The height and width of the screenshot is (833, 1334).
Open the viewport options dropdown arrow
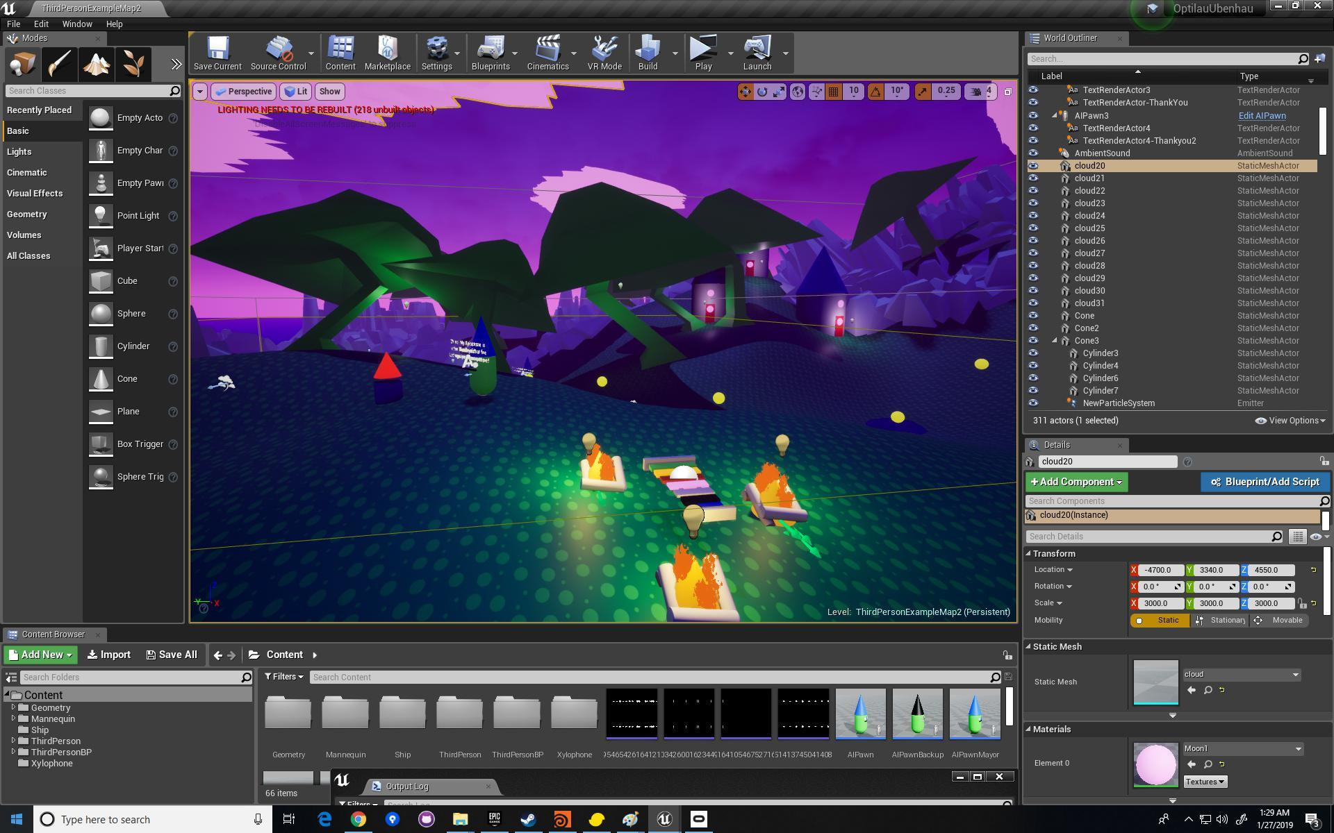pos(200,92)
